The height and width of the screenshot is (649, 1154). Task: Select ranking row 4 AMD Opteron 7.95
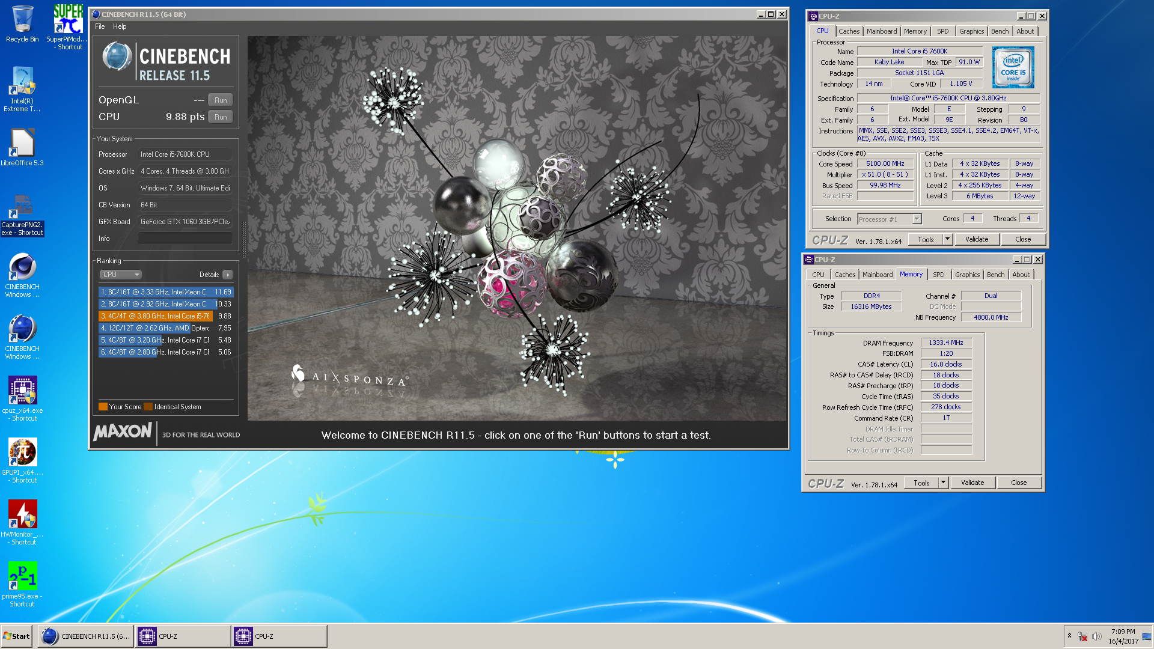[166, 328]
